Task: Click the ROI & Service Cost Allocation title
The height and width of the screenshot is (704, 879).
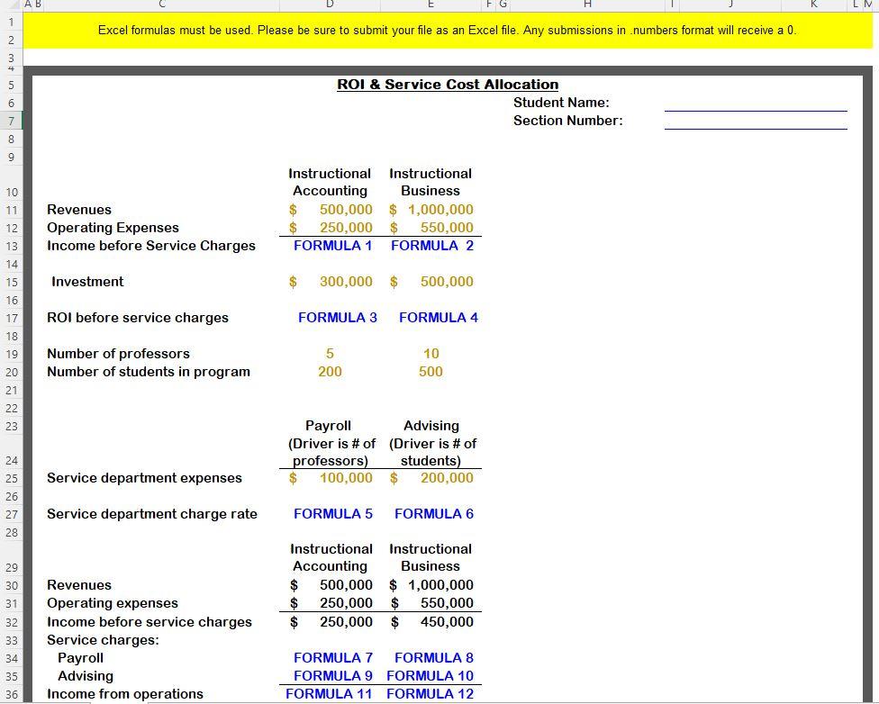Action: tap(448, 83)
